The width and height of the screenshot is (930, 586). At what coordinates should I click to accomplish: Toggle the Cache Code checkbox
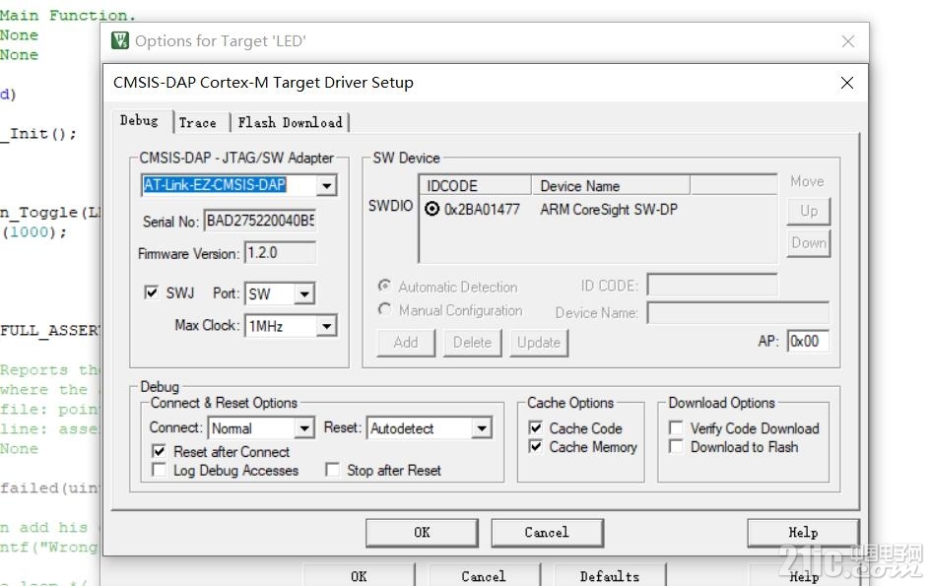(x=535, y=427)
